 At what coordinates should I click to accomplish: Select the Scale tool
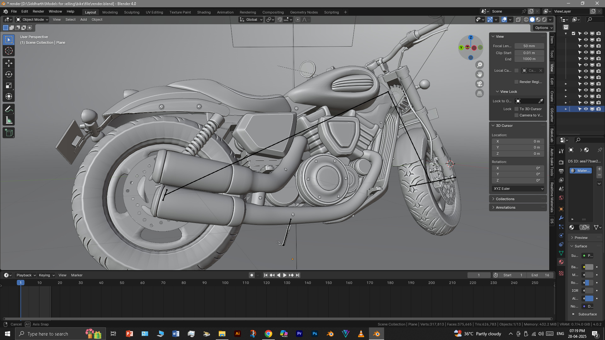click(x=9, y=86)
